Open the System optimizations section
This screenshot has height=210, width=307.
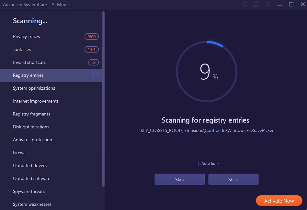[34, 88]
